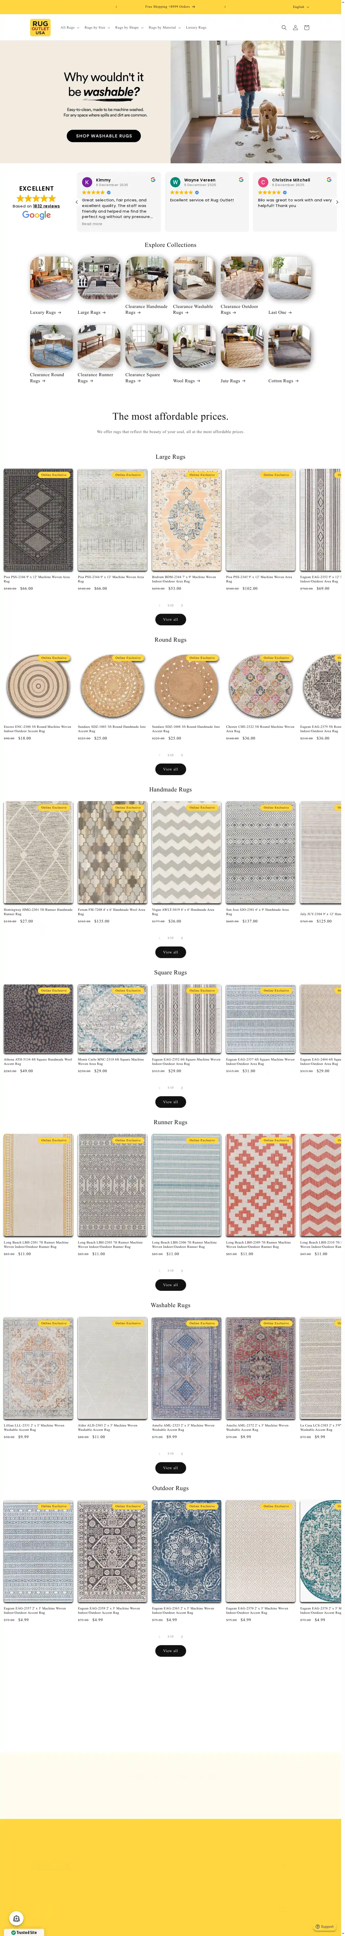Open the Rugs by Shape menu

129,28
